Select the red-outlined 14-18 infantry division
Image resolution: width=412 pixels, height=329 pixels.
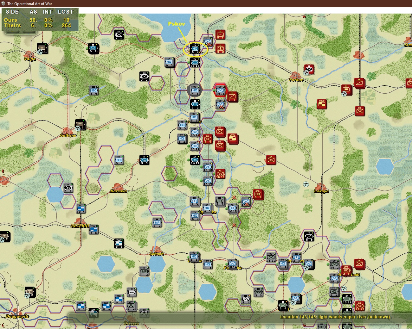coord(220,90)
